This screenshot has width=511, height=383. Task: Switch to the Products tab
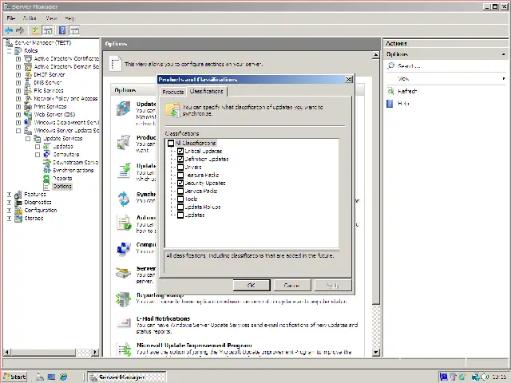click(x=173, y=92)
